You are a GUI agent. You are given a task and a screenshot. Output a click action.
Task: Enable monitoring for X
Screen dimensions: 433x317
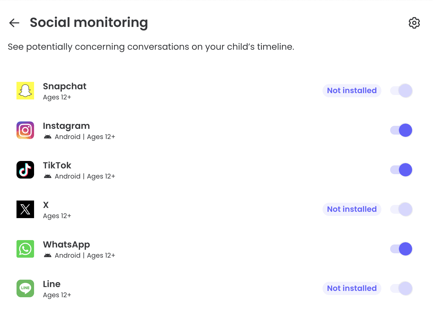tap(401, 209)
